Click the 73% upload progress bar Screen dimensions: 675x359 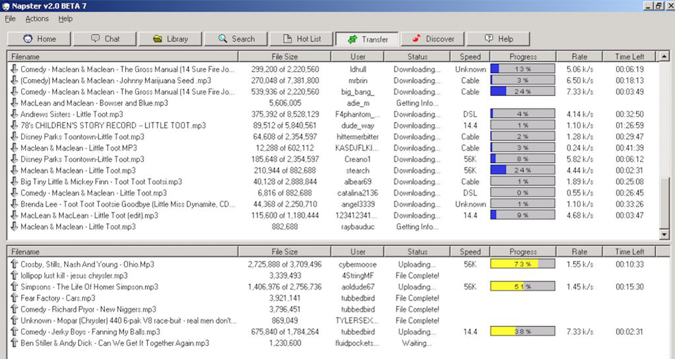coord(523,264)
